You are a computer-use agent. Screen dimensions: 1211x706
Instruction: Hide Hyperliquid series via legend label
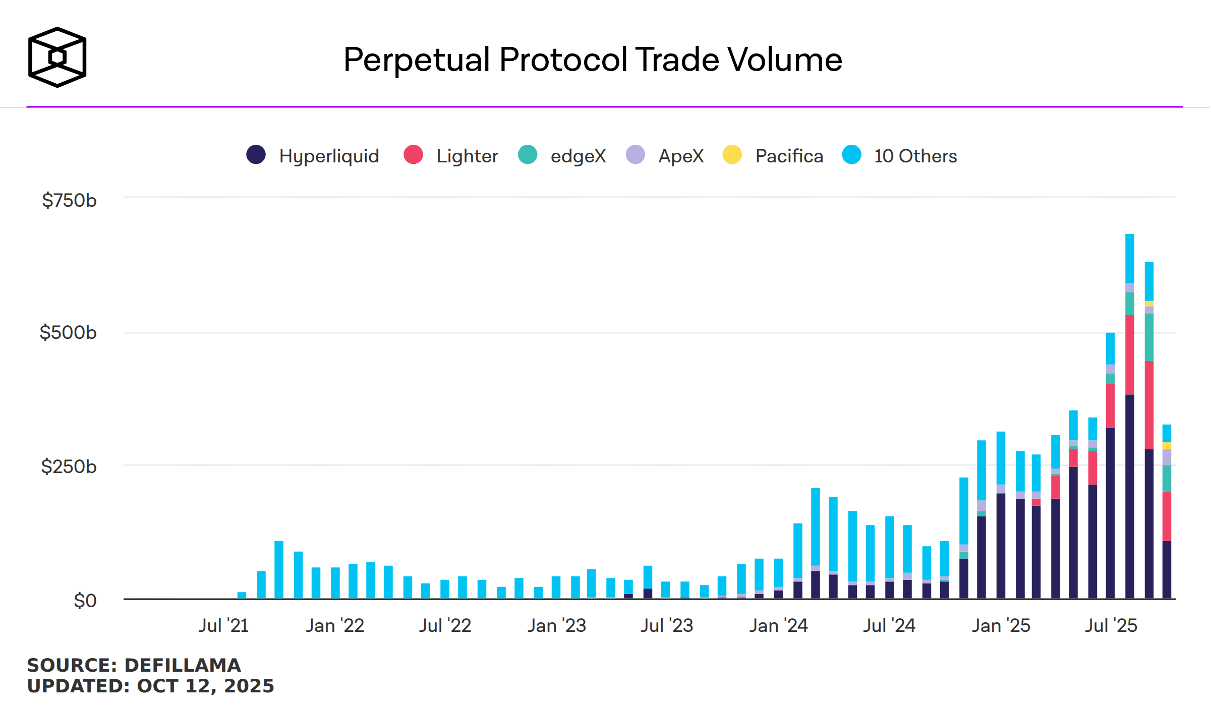point(329,156)
